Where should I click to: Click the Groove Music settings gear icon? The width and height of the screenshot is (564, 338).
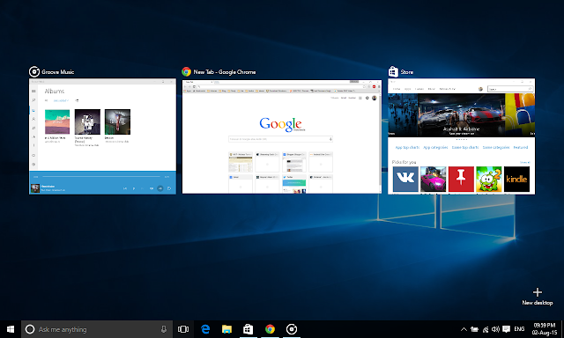point(33,165)
